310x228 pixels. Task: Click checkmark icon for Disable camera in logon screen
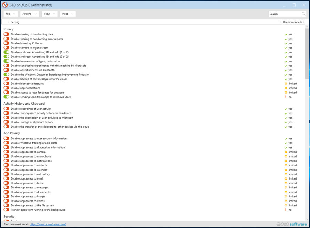click(x=286, y=48)
